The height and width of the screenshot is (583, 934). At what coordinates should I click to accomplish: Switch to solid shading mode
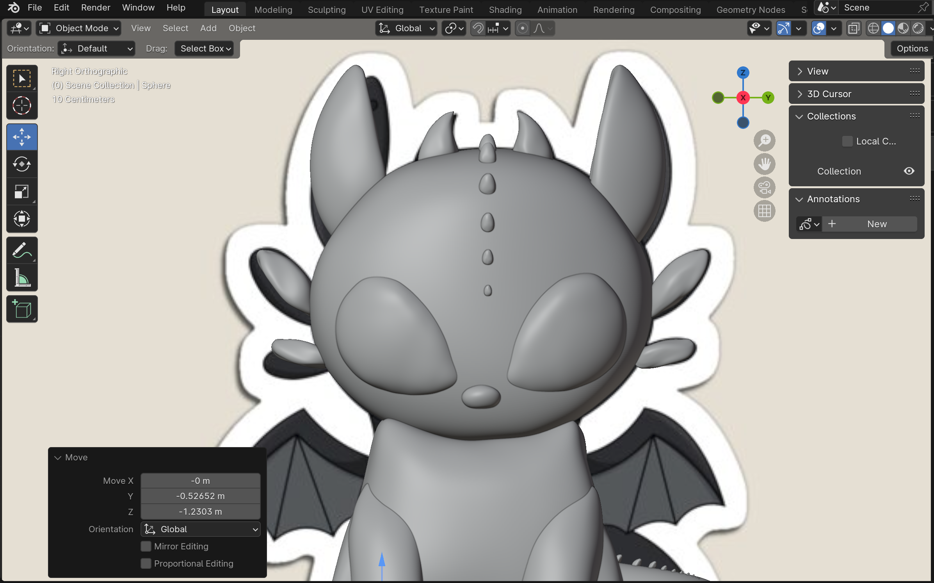(888, 28)
